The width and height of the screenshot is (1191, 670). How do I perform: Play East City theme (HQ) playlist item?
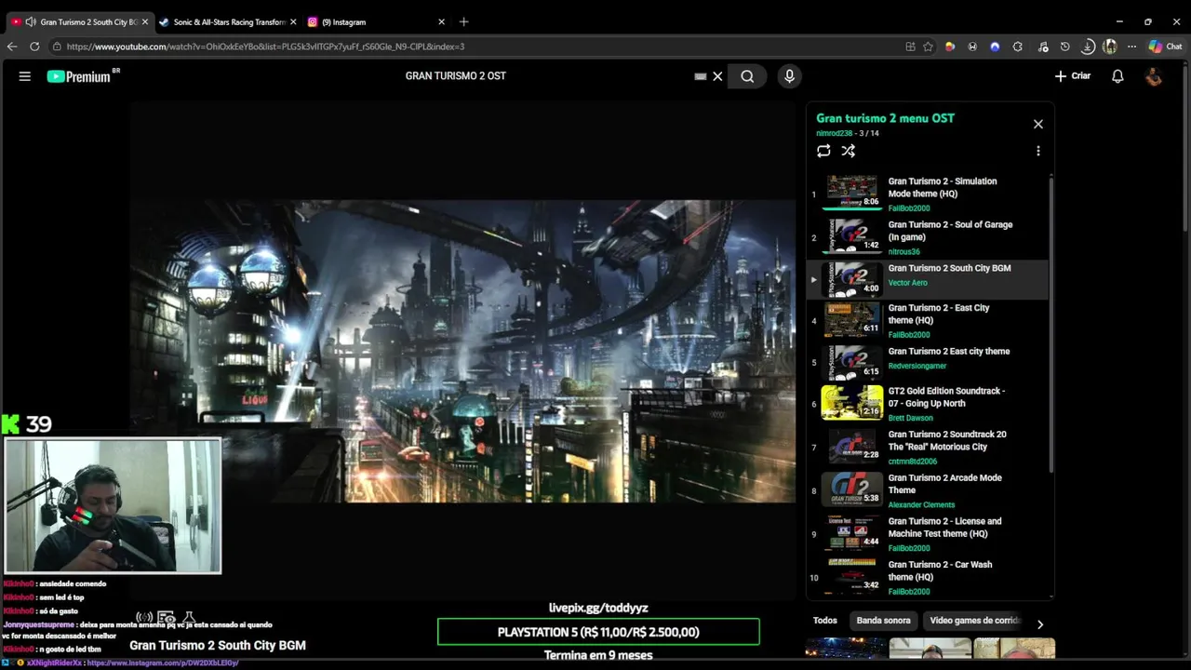tap(929, 320)
